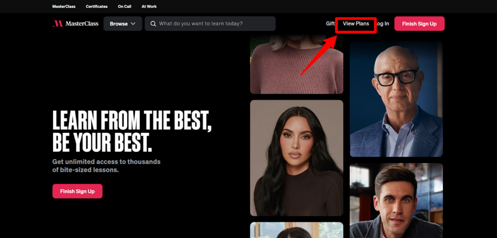Open the dark-haired man in suit thumbnail
Viewport: 497px width, 238px height.
[396, 200]
